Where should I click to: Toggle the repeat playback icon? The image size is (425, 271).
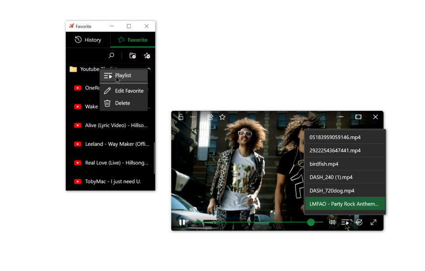[x=359, y=222]
